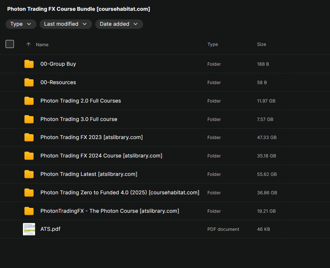
Task: Open Photon Trading 3.0 Full course
Action: click(x=79, y=119)
